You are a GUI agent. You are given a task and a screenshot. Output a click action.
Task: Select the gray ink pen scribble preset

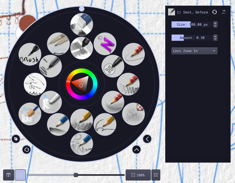pos(51,66)
